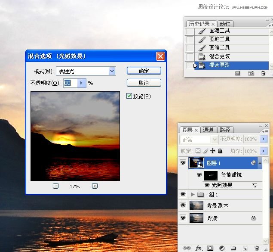Click the 确定 button in blending dialog
Image resolution: width=273 pixels, height=252 pixels.
pyautogui.click(x=144, y=71)
